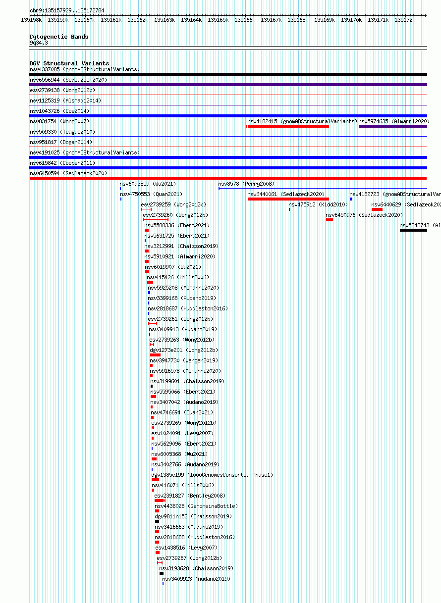
Task: Click nsv6019907 (Wu2021) variant label
Action: pos(173,267)
